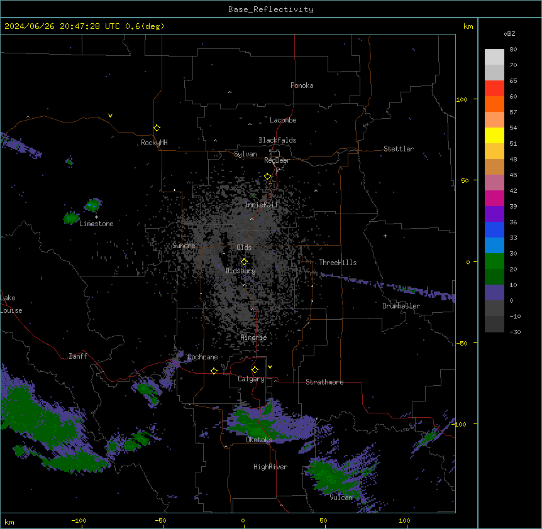Screen dimensions: 542x529
Task: Click the Ponoka city label
Action: pyautogui.click(x=302, y=85)
